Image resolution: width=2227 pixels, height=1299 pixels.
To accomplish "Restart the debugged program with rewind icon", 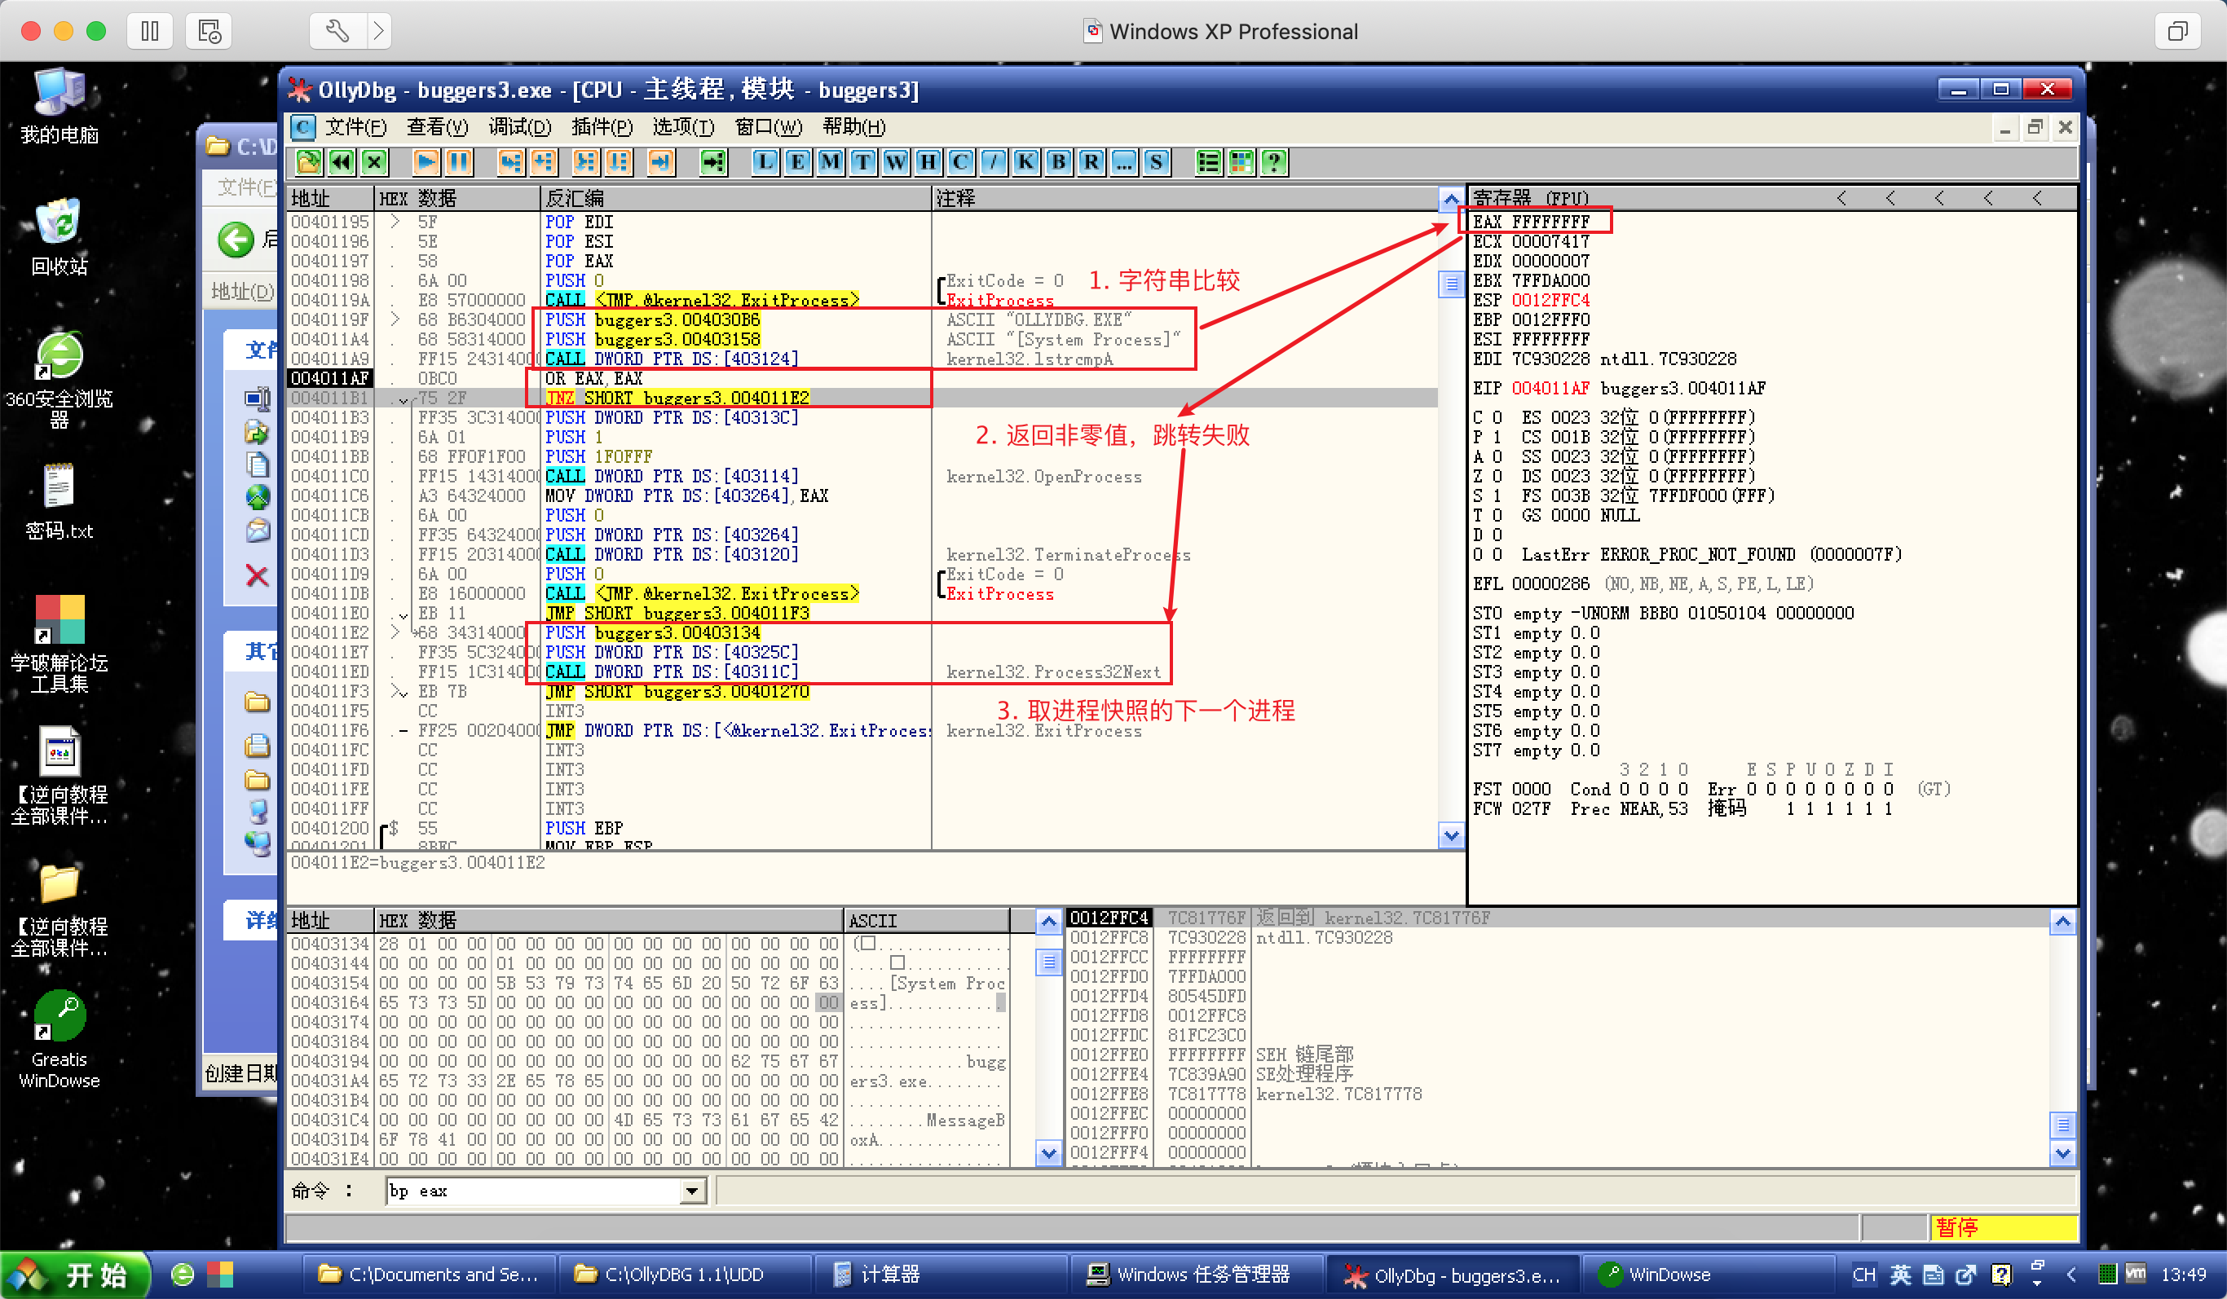I will 341,161.
